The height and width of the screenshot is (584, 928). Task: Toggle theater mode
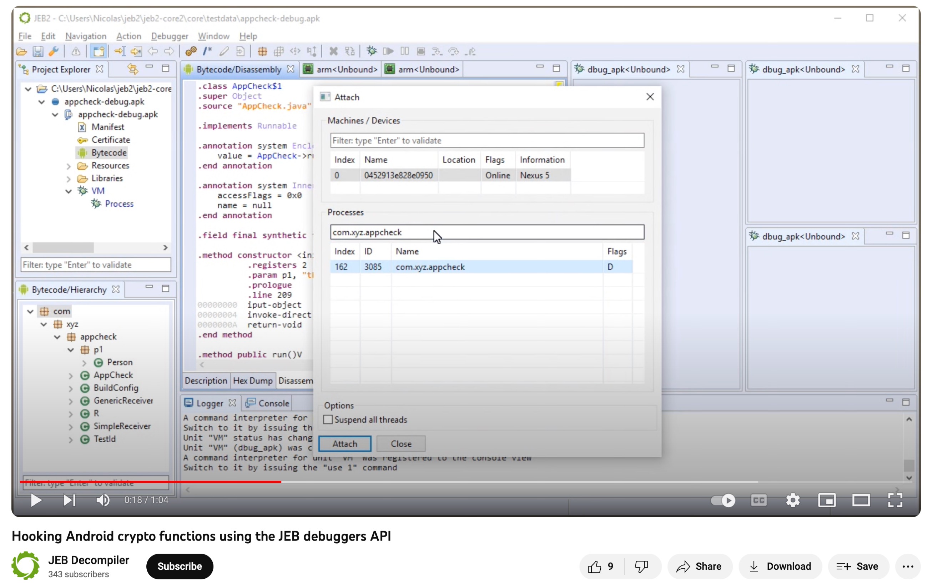coord(861,500)
